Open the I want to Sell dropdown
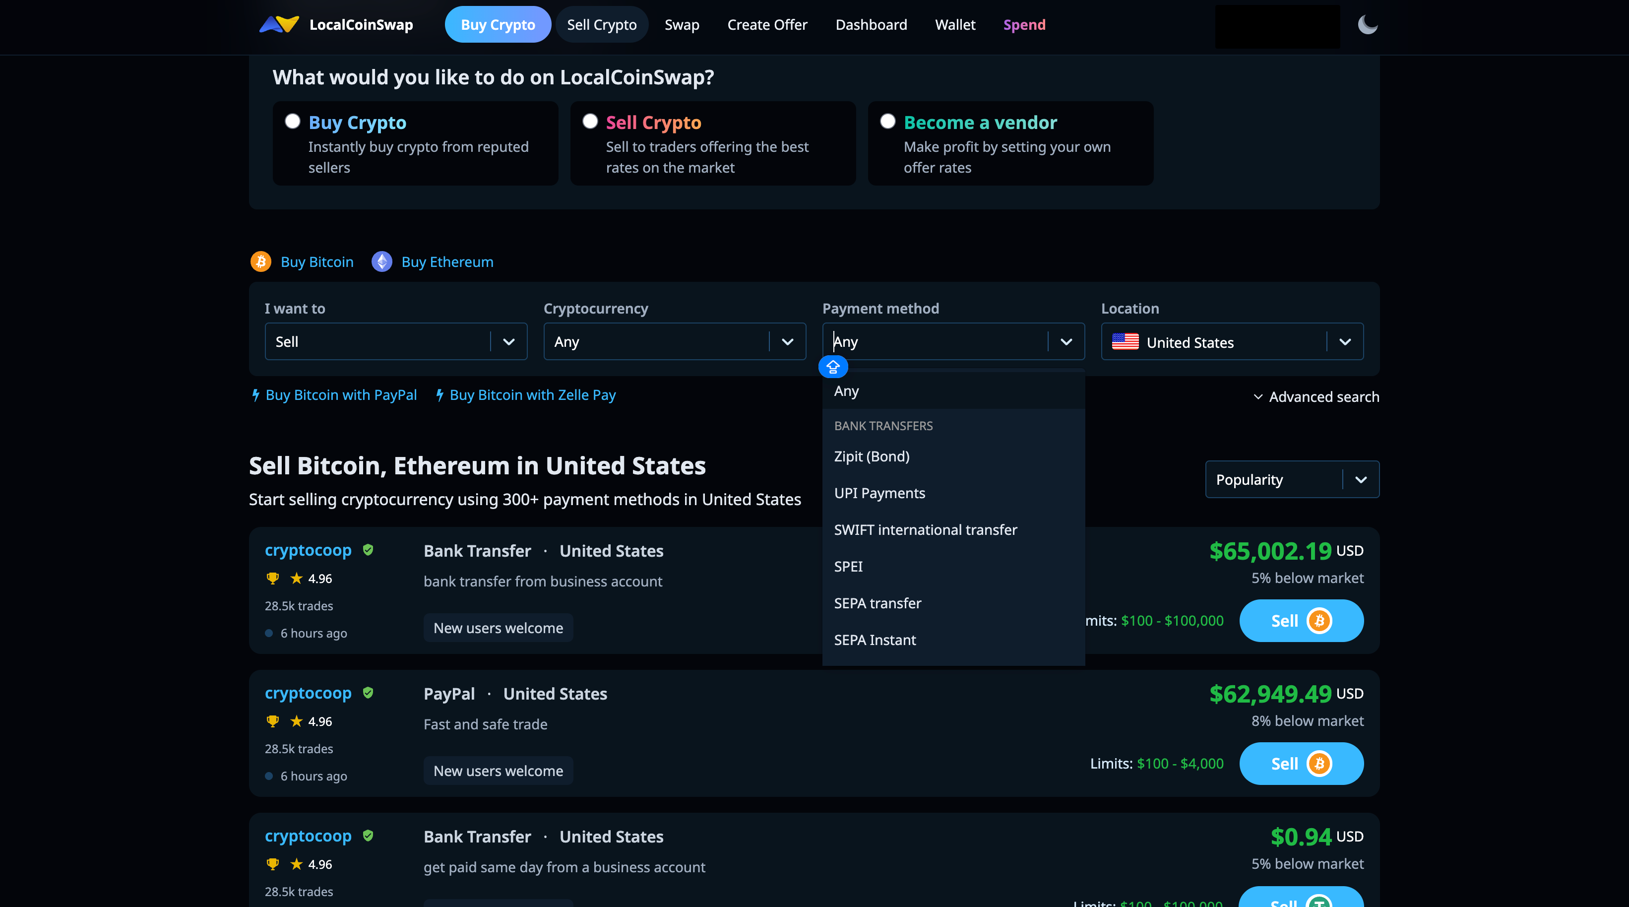Viewport: 1629px width, 907px height. click(x=396, y=341)
